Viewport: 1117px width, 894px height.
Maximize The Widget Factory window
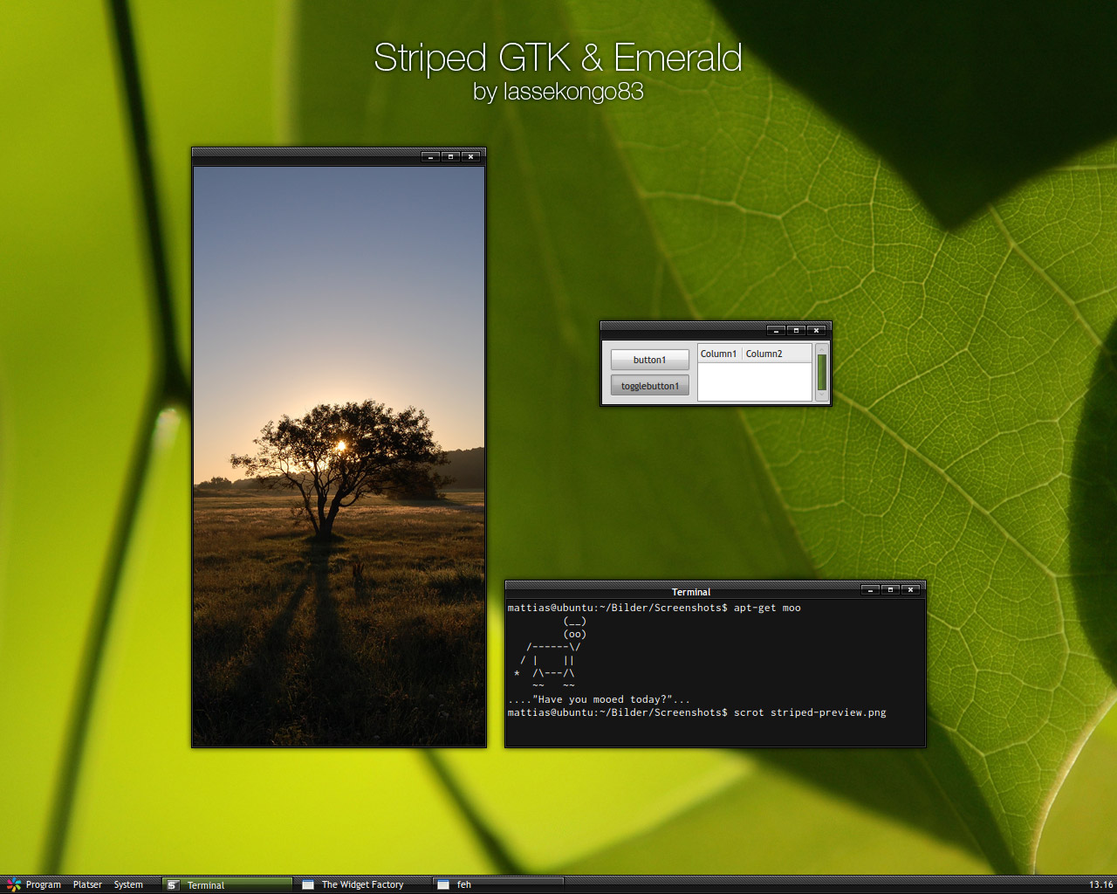coord(796,331)
